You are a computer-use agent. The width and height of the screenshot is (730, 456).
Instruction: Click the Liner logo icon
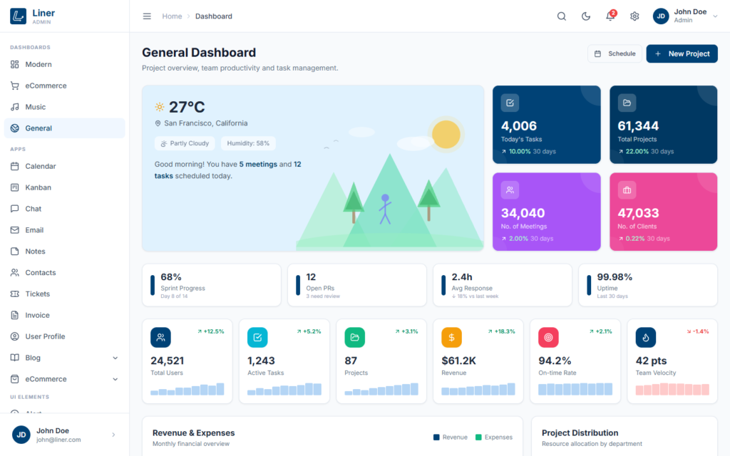pos(18,16)
